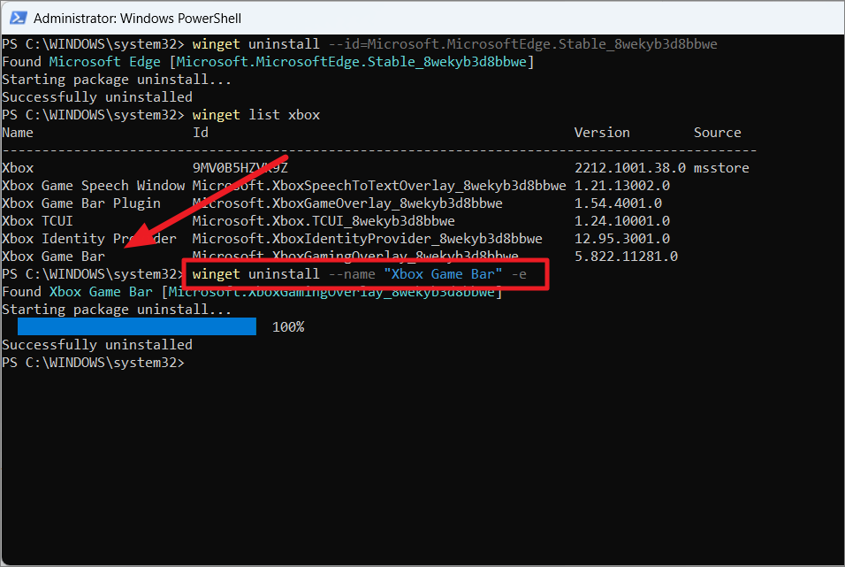The image size is (845, 567).
Task: Click the 'Source' column header
Action: point(718,133)
